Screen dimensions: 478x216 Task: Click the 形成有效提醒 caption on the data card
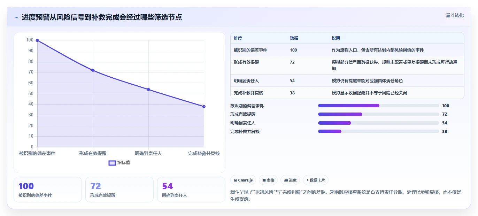coord(103,195)
